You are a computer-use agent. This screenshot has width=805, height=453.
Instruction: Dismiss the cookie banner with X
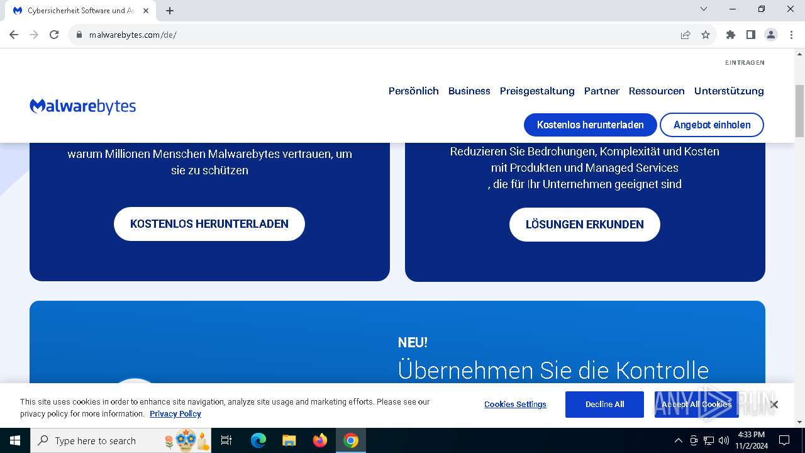pyautogui.click(x=774, y=405)
